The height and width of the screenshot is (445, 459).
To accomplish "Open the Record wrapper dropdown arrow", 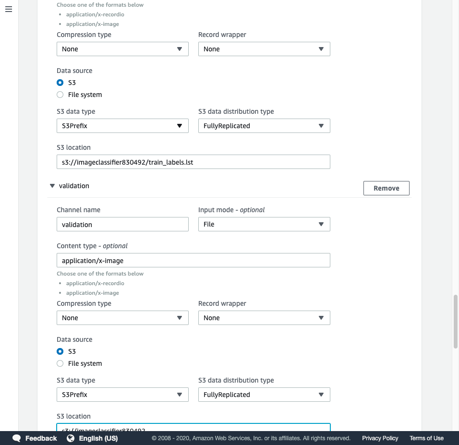I will [322, 48].
